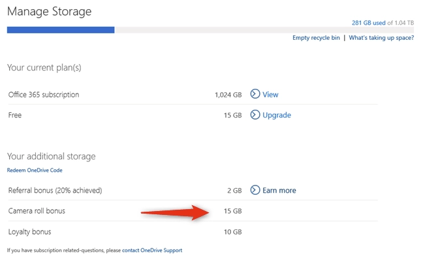The height and width of the screenshot is (262, 423).
Task: Select the Your additional storage heading
Action: click(x=52, y=156)
